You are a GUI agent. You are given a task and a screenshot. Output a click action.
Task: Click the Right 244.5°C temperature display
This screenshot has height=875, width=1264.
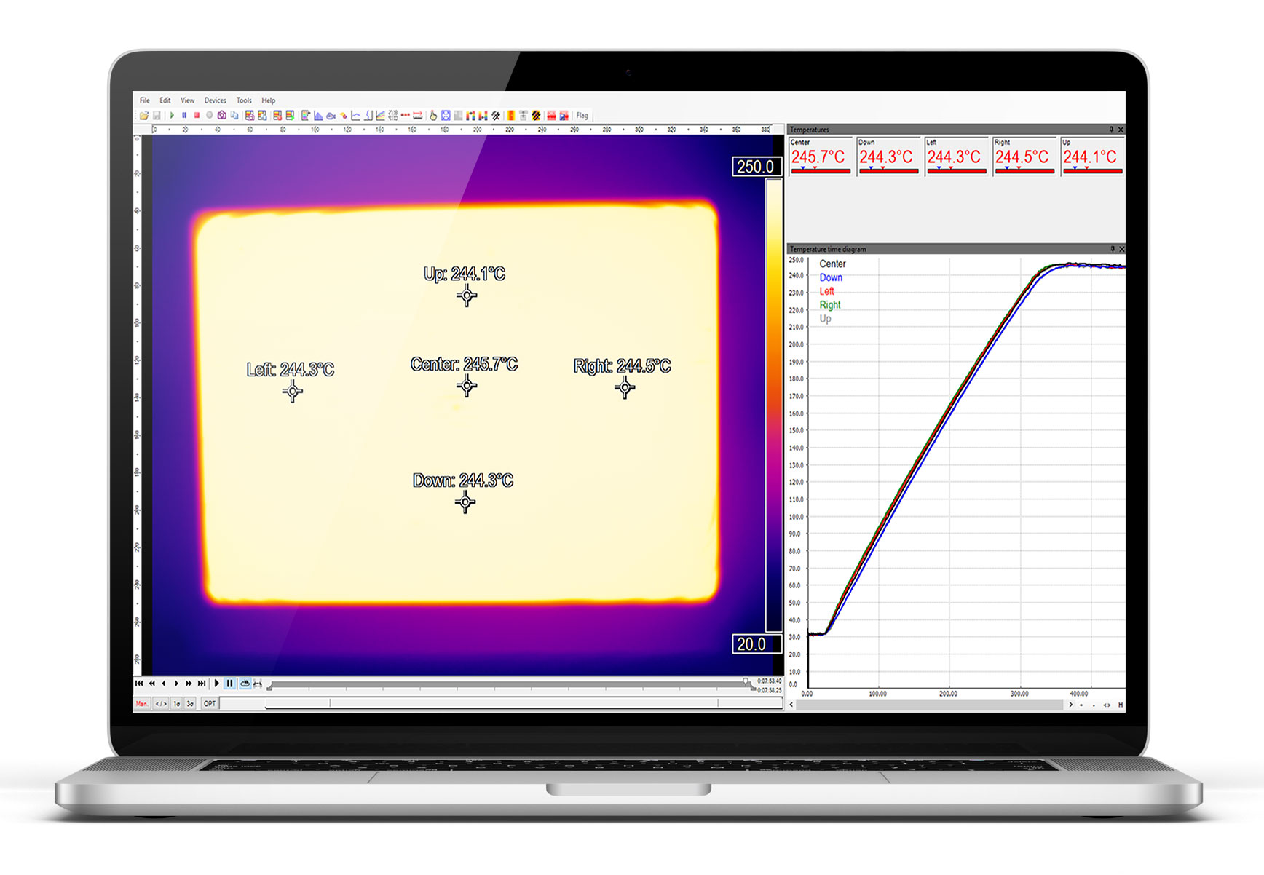tap(1024, 156)
